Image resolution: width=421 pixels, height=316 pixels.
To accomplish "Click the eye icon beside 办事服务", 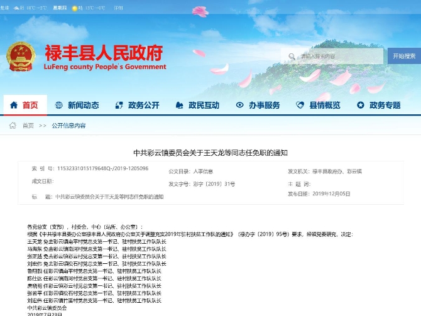I will (238, 105).
